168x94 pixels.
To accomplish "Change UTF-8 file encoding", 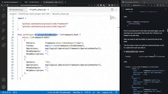I will 87,92.
